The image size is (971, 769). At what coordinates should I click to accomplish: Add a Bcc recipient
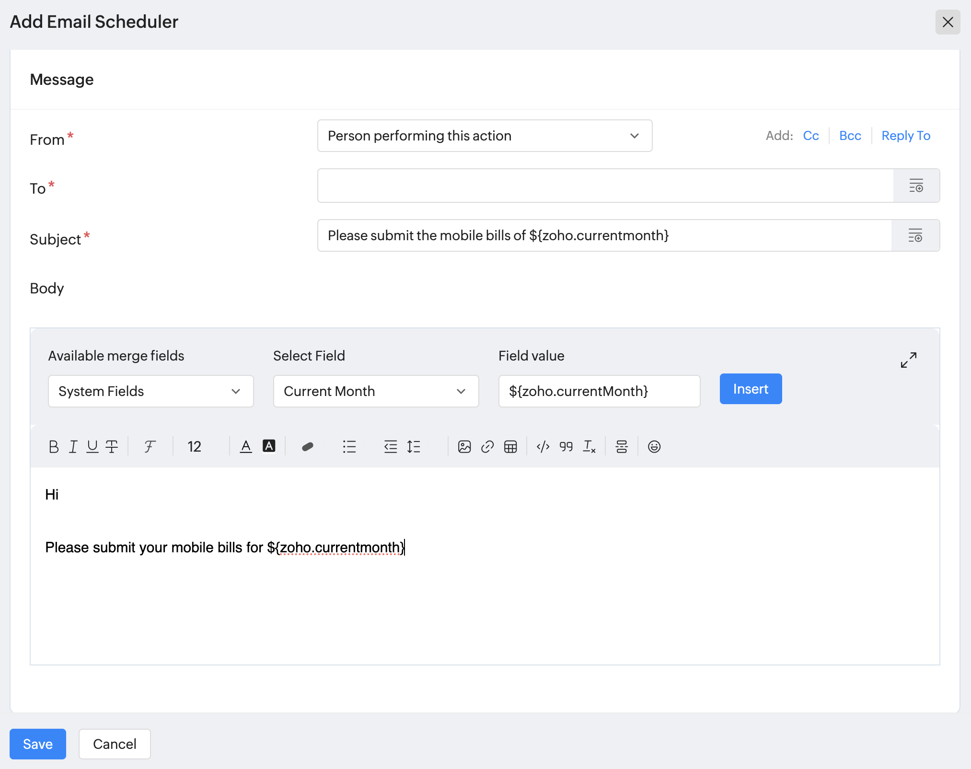click(850, 136)
